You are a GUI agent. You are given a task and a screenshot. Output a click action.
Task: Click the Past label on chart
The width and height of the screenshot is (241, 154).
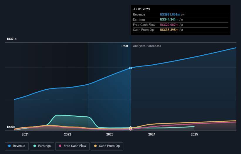click(x=125, y=46)
